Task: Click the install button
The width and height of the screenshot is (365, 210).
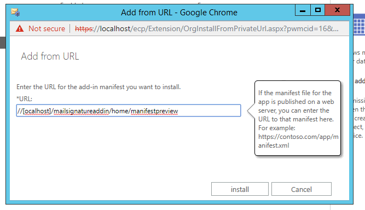Action: click(x=240, y=189)
